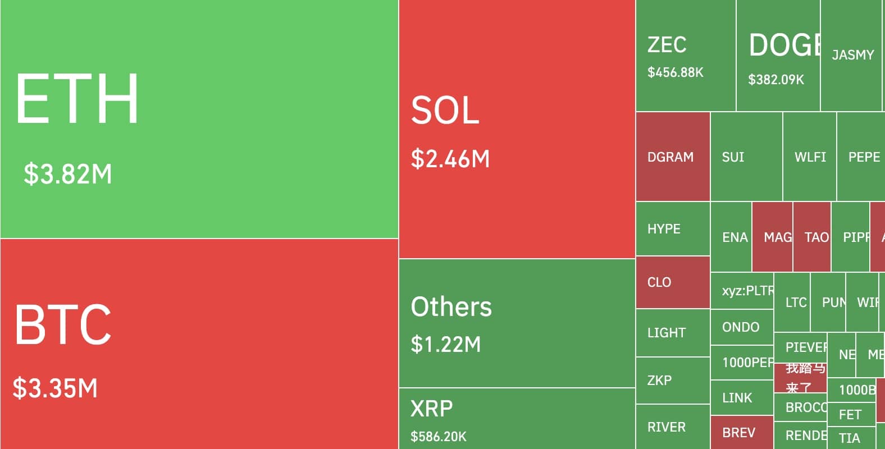
Task: Click the red CLO block
Action: point(673,282)
